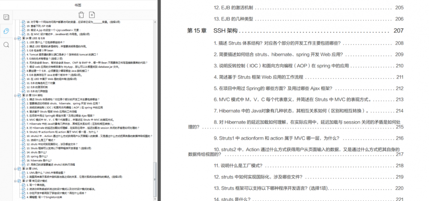
Task: Click TOC entry '11. 说明什么是工厂模式?' page 218
Action: [x=309, y=165]
